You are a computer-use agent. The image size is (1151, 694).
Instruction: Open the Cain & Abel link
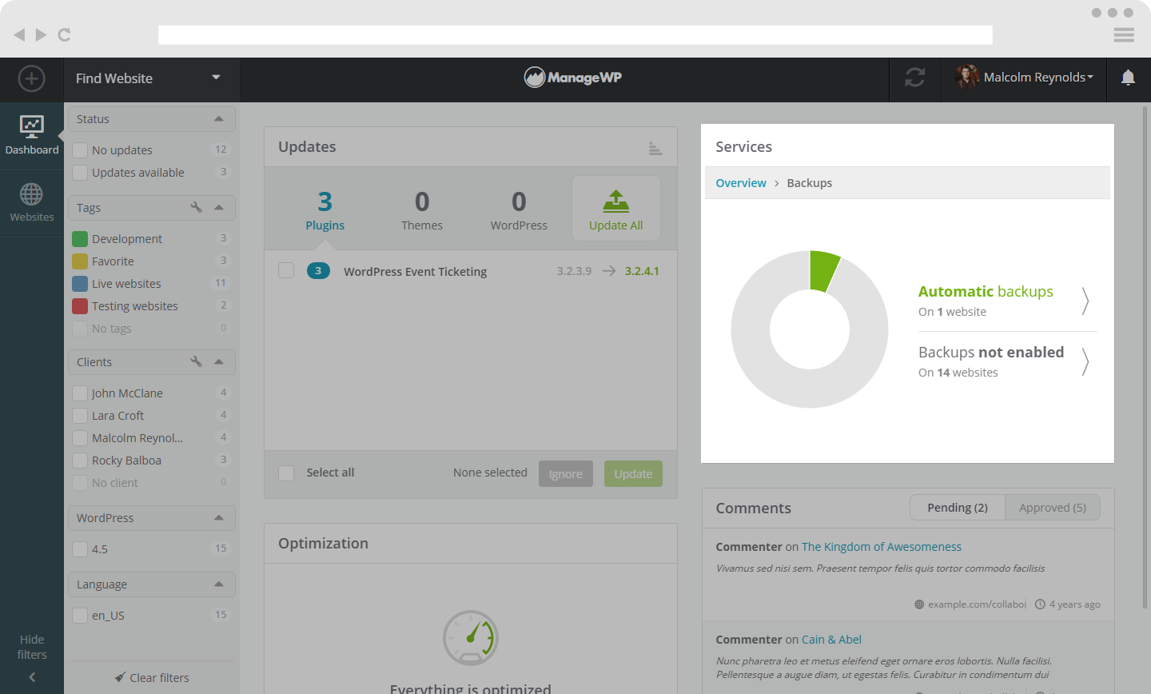click(x=831, y=640)
